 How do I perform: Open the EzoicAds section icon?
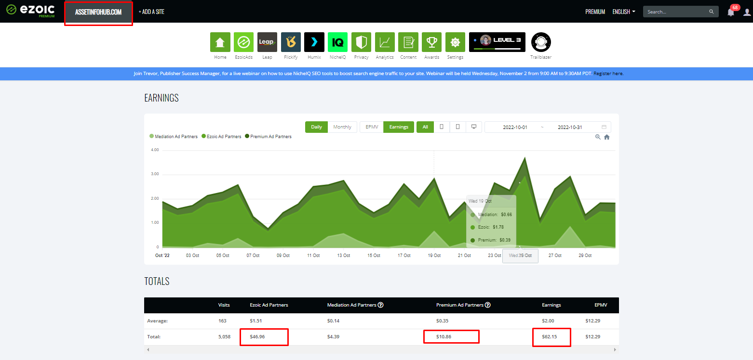pyautogui.click(x=244, y=42)
